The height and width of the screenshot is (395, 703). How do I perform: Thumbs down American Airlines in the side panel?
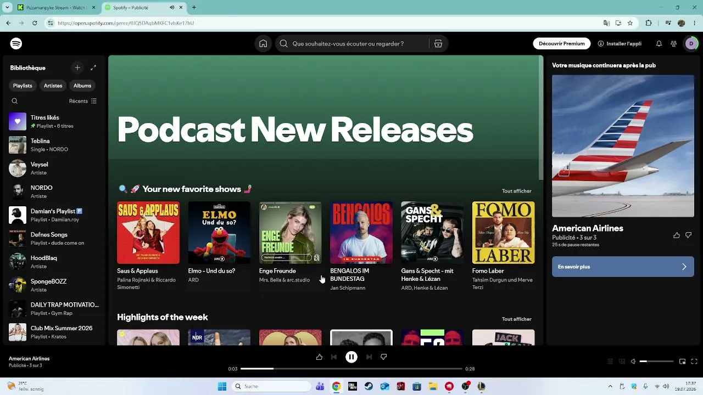click(x=689, y=235)
